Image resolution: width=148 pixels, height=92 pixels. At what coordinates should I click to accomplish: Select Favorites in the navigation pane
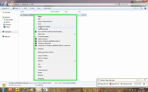(x=6, y=12)
